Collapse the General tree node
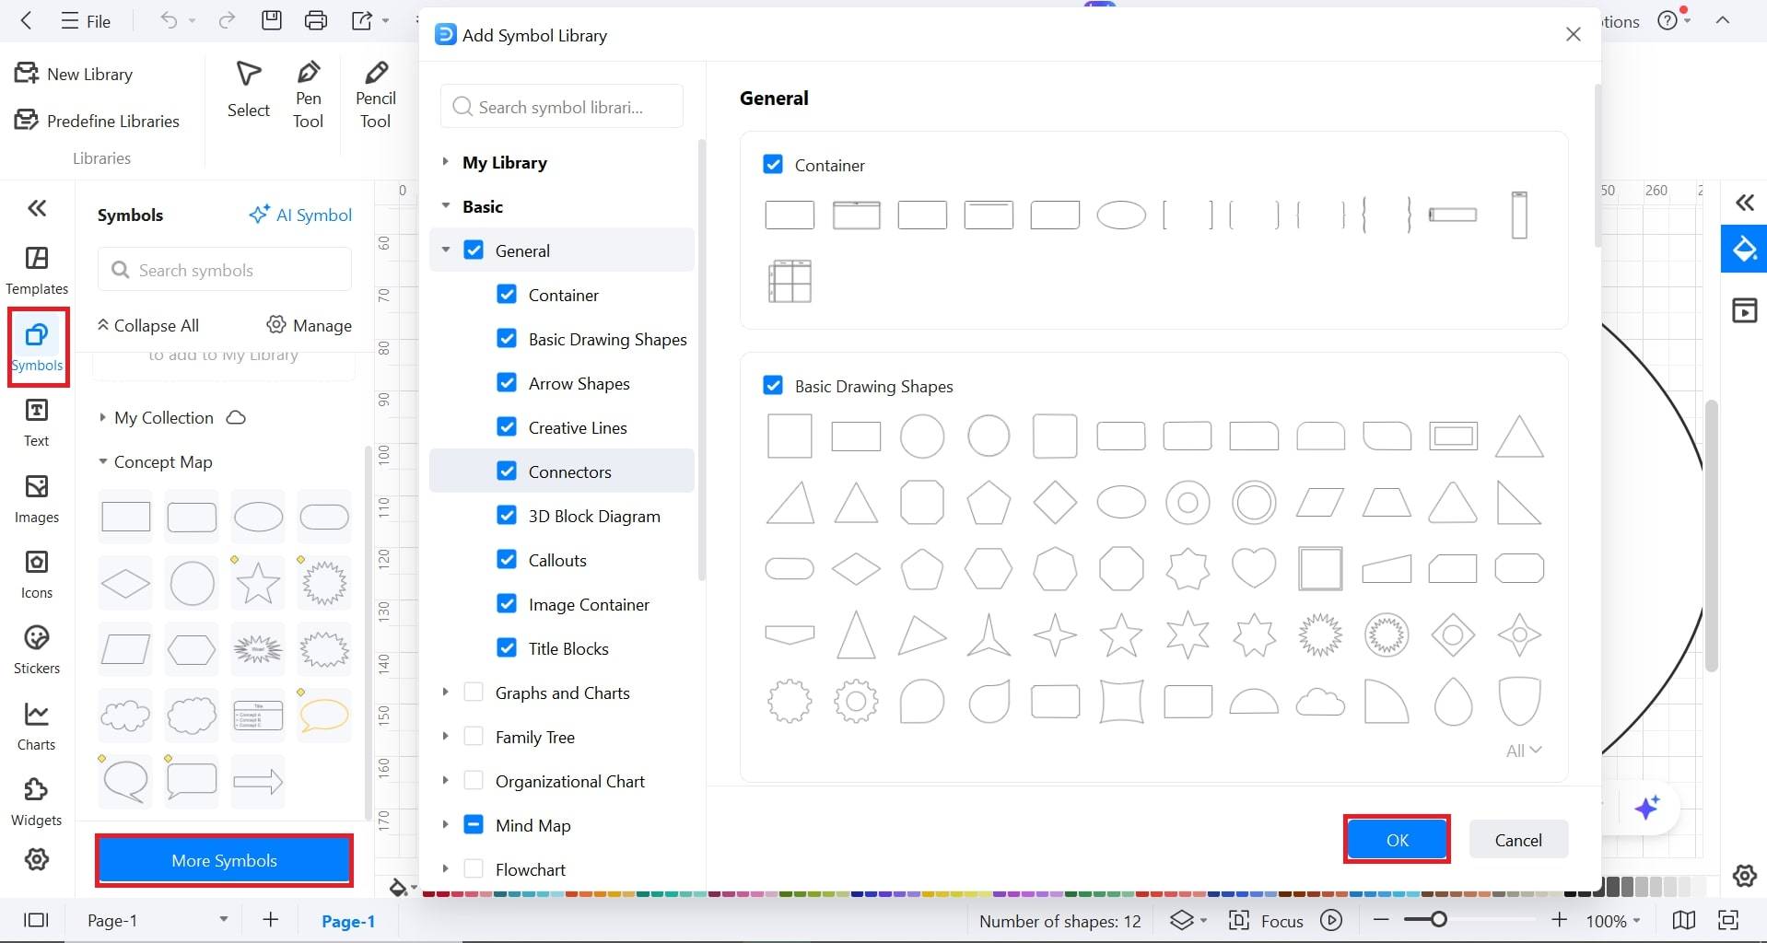 click(x=446, y=250)
